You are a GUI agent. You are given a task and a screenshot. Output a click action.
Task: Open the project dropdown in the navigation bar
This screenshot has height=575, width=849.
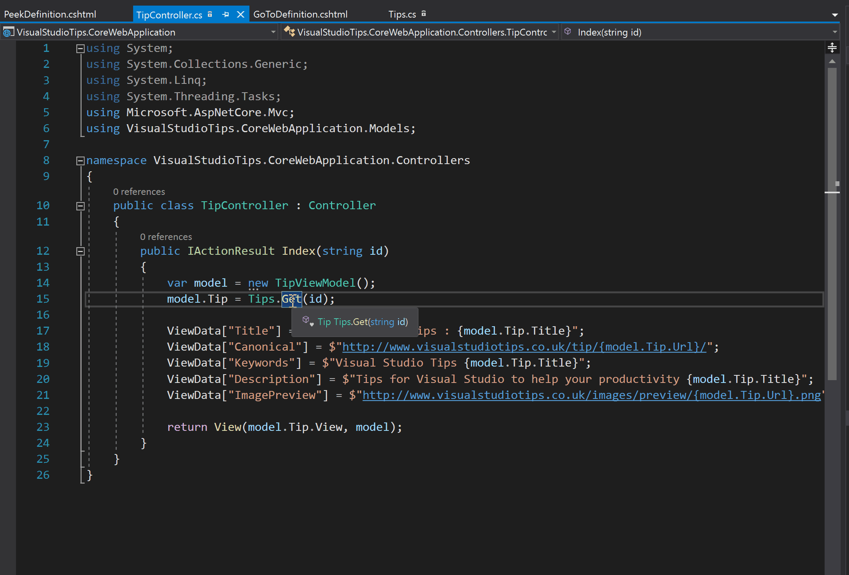[273, 32]
